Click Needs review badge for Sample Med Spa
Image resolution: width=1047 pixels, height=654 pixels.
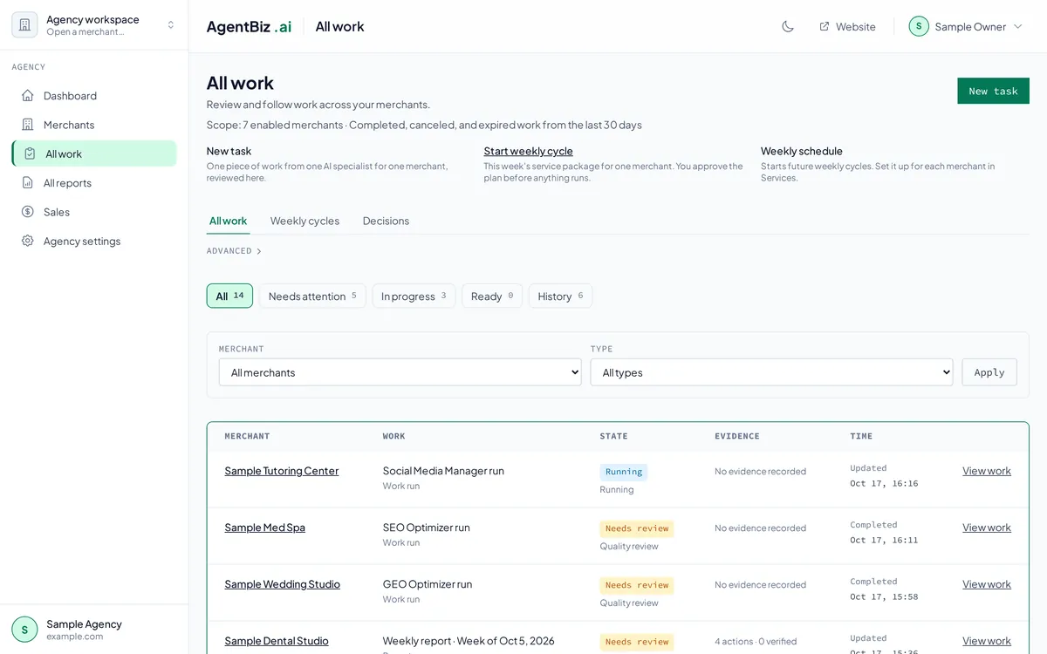(637, 528)
